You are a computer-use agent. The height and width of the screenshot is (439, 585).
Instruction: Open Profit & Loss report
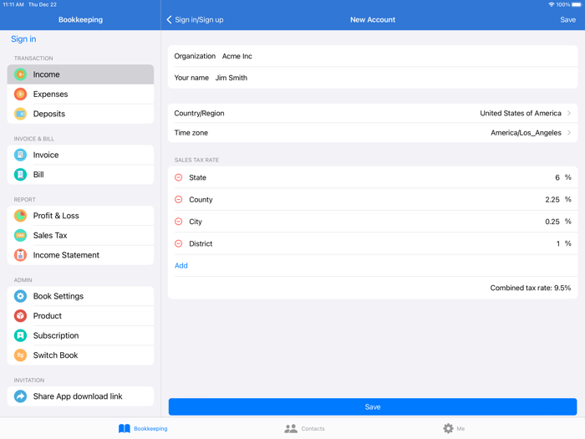click(80, 216)
